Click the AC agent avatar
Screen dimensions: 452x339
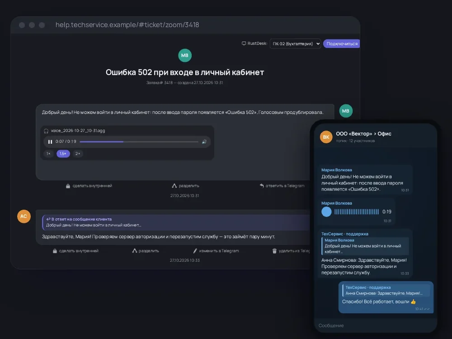(x=24, y=216)
